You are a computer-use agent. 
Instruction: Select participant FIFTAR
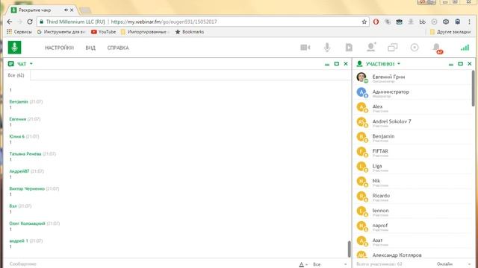tap(412, 152)
